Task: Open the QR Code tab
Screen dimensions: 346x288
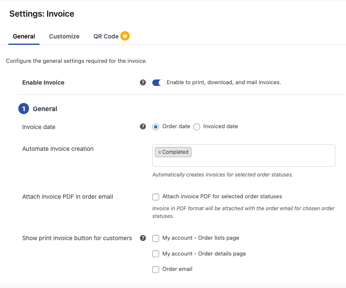Action: pos(106,36)
